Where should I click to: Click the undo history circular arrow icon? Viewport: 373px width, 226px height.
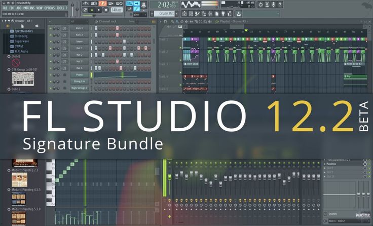tap(260, 4)
